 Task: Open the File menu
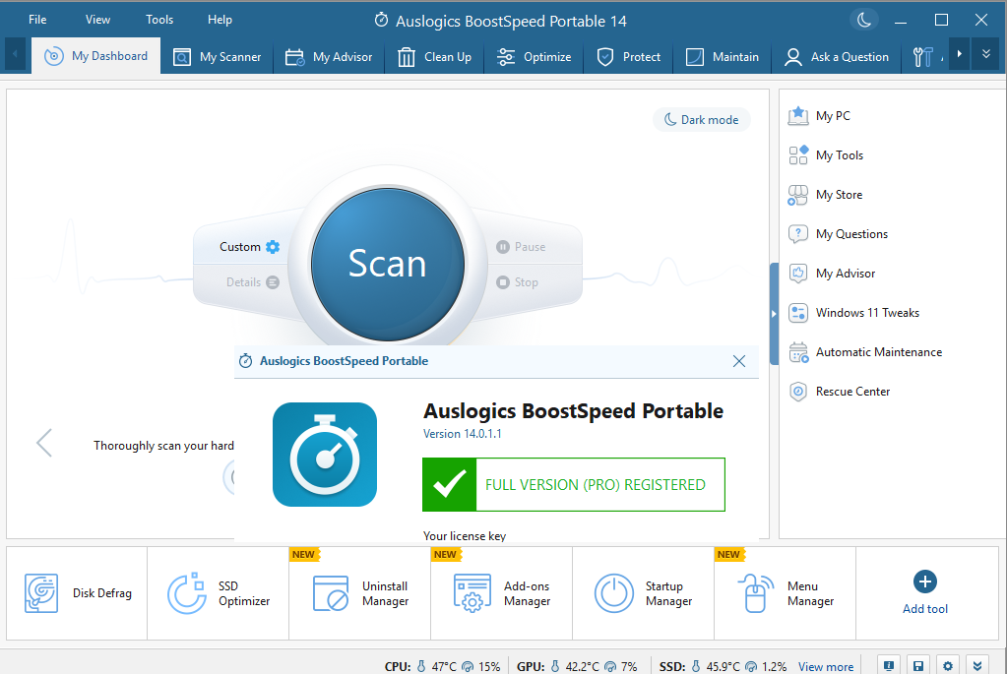37,20
